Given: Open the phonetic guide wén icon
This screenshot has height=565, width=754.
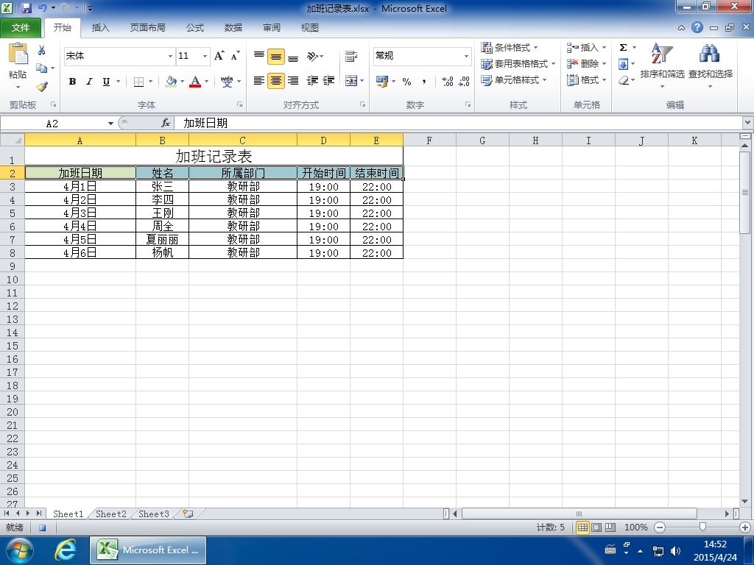Looking at the screenshot, I should point(227,82).
